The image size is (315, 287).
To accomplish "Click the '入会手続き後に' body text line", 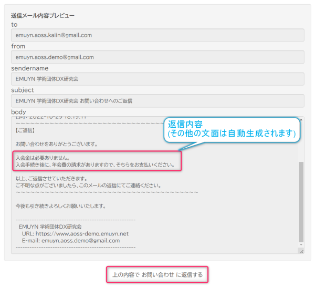I will pyautogui.click(x=94, y=165).
